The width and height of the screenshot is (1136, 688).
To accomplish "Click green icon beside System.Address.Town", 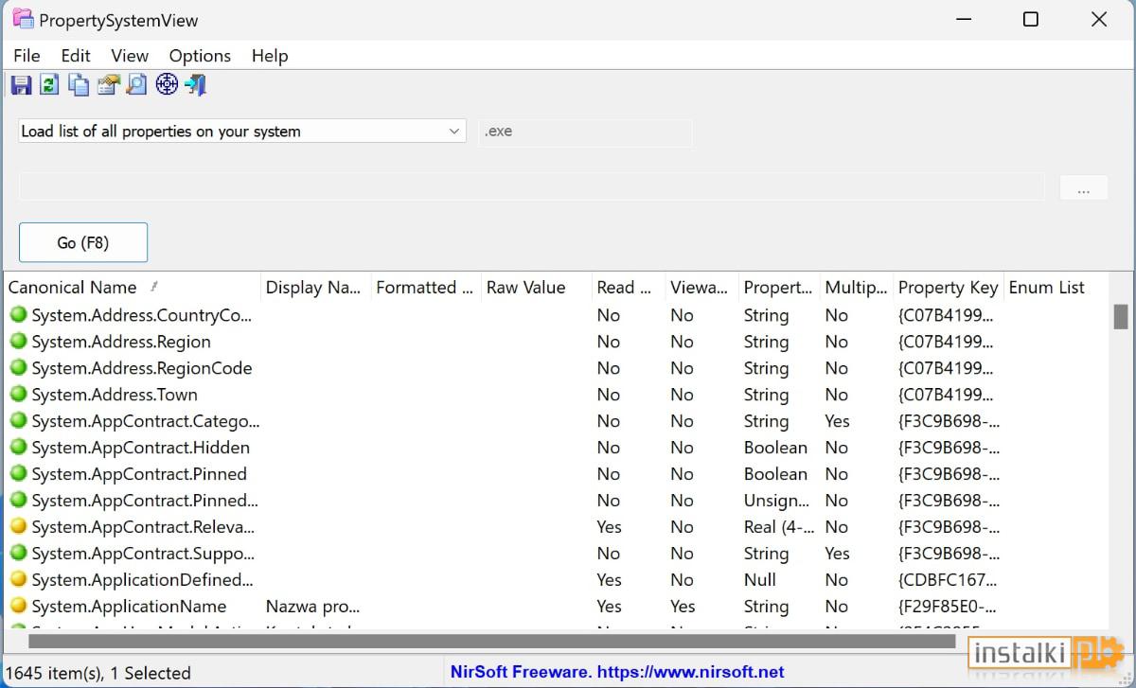I will point(18,395).
